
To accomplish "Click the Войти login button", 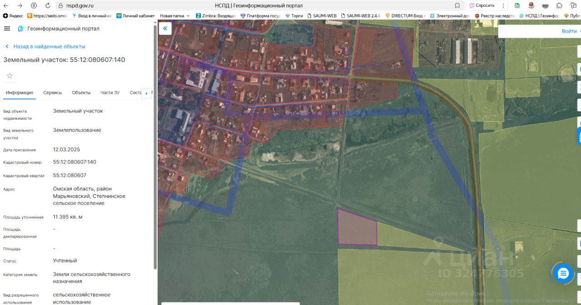I will (569, 31).
